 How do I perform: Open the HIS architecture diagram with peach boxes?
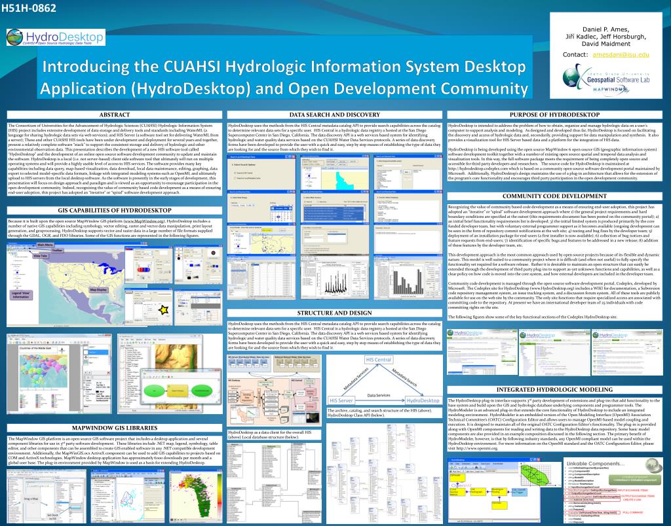(x=274, y=390)
